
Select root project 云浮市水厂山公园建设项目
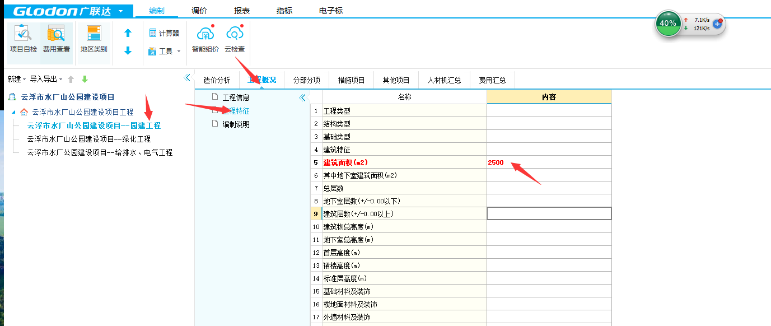pos(68,97)
